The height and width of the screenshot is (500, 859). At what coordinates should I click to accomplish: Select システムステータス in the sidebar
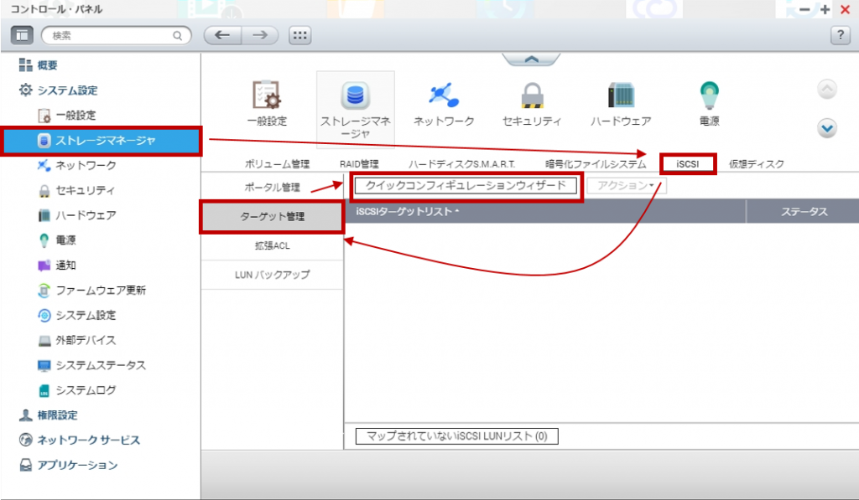[91, 365]
